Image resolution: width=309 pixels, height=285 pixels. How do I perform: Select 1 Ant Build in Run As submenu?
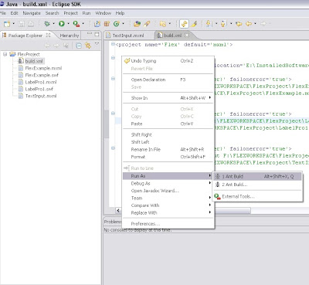pos(257,176)
